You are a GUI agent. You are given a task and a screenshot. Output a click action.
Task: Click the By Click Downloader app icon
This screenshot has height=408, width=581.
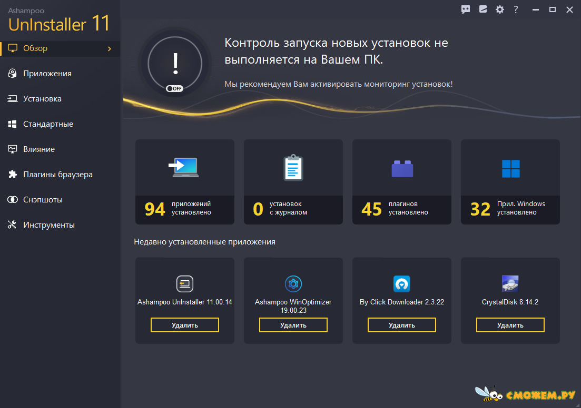[402, 284]
